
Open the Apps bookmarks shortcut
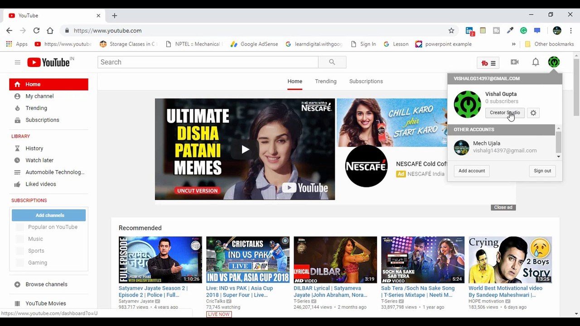tap(17, 44)
